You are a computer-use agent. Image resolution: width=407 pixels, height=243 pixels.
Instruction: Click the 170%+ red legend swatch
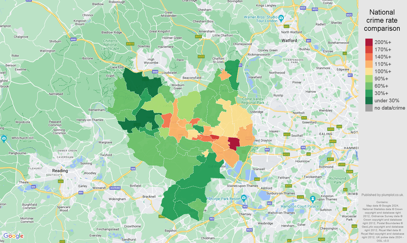(x=369, y=50)
